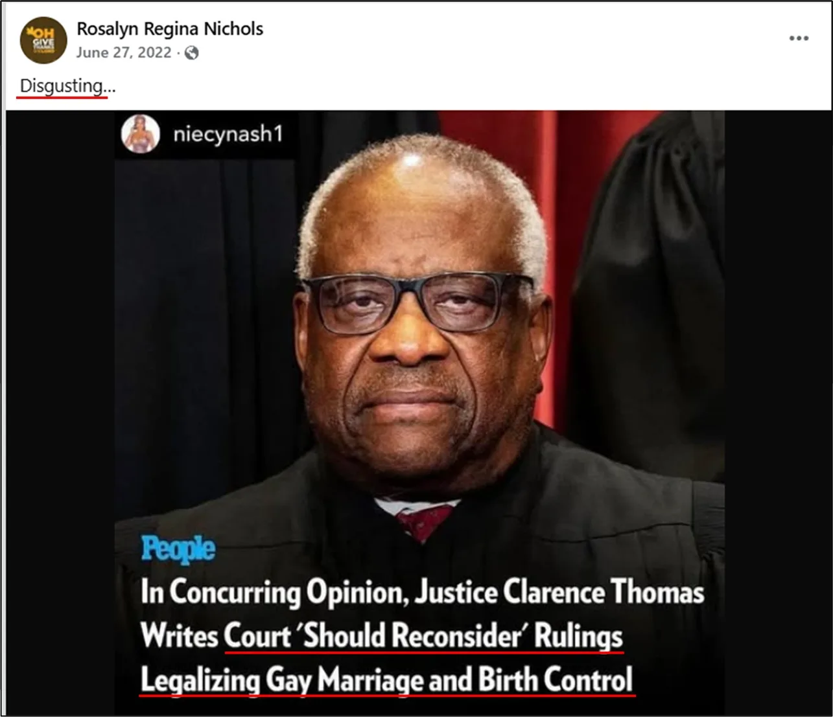Click the word Legalizing in headline
833x717 pixels.
pos(200,680)
